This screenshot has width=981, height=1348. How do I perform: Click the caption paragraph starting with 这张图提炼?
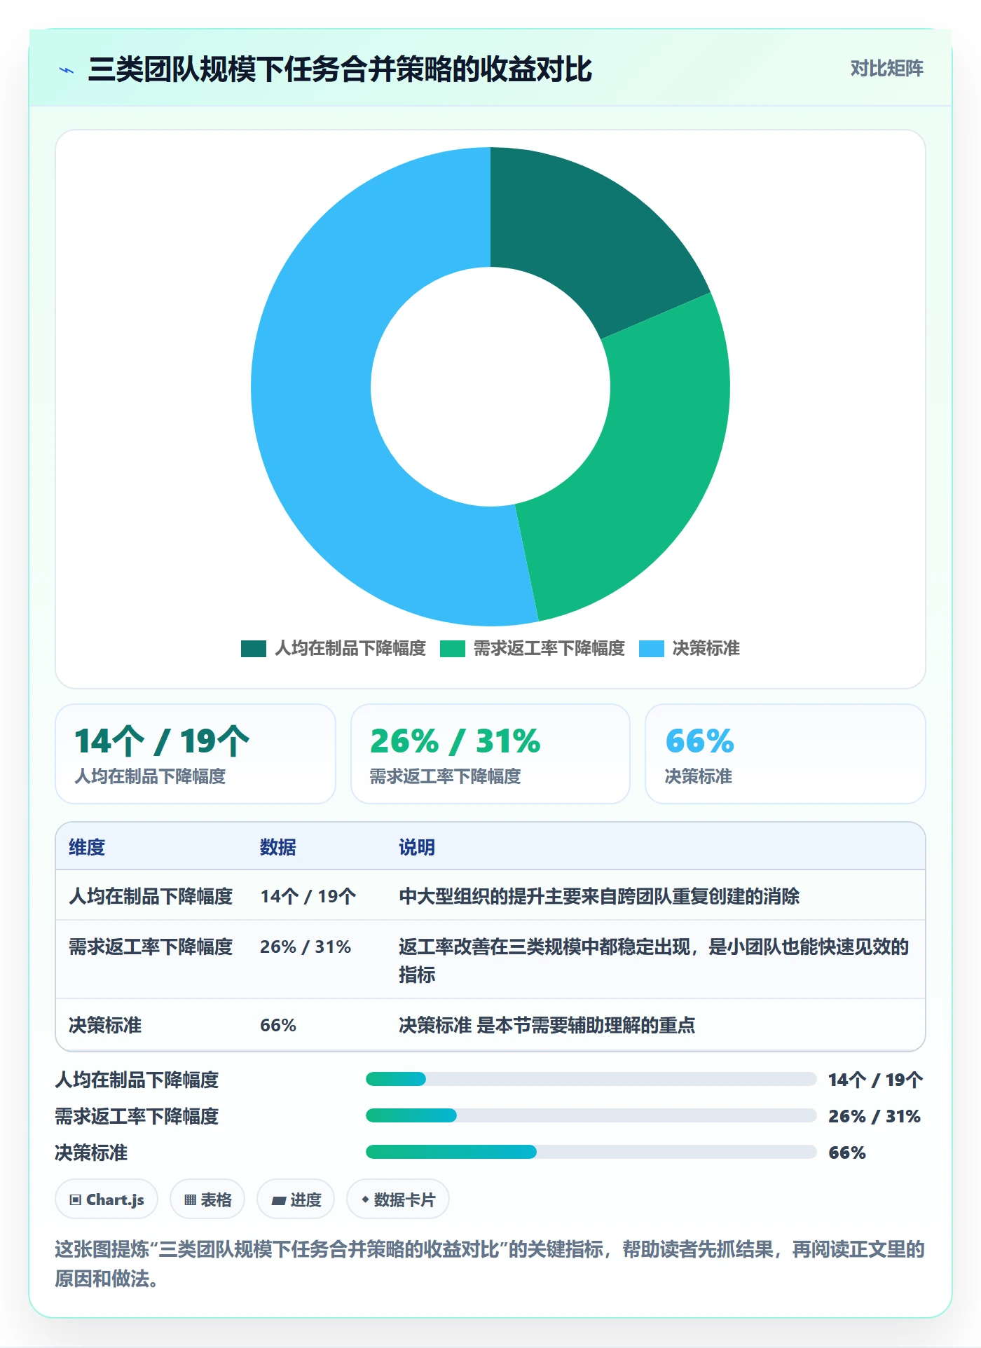[490, 1263]
